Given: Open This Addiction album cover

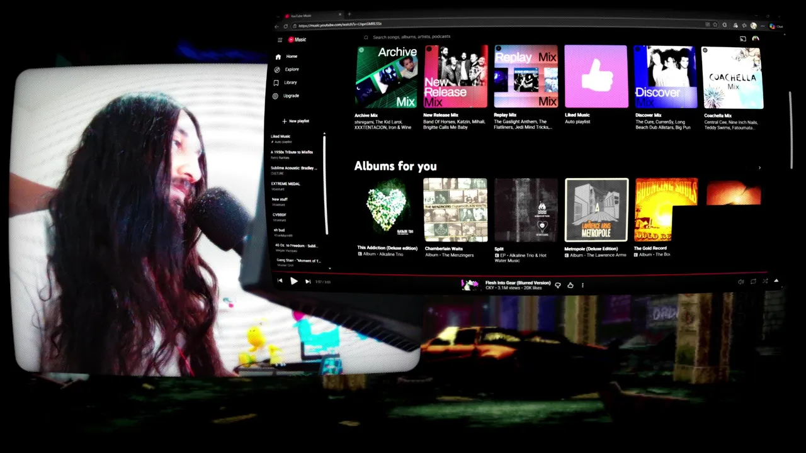Looking at the screenshot, I should point(387,210).
